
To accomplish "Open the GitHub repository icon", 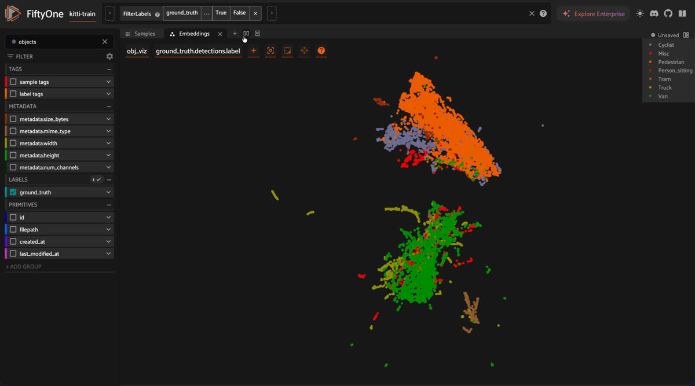I will point(668,13).
